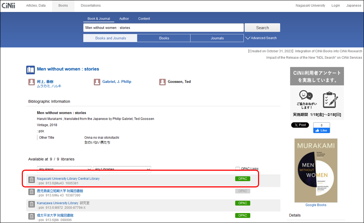Click OPAC button for 環太平洋大学
Screen dimensions: 364x223
pyautogui.click(x=243, y=216)
